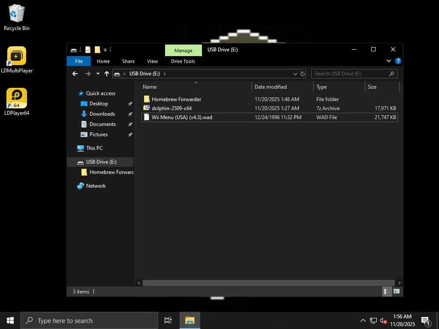
Task: Open Task View from the taskbar
Action: pyautogui.click(x=168, y=320)
